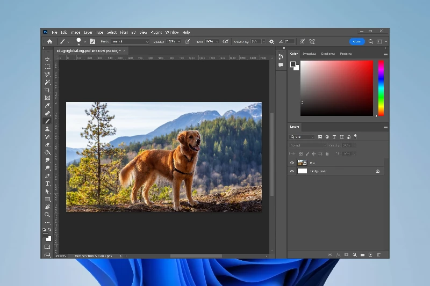This screenshot has width=430, height=286.
Task: Hide the Background layer using its eye icon
Action: coord(292,171)
